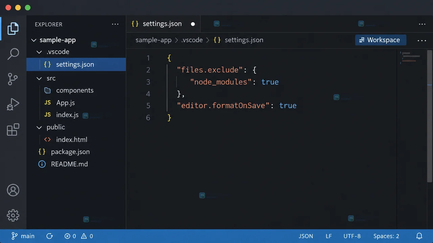
Task: Click the Workspace button
Action: point(381,40)
